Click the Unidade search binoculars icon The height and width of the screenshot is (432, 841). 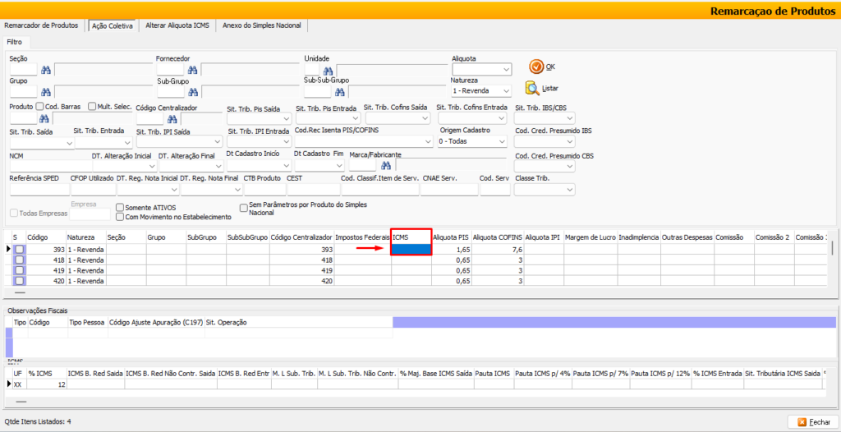[x=328, y=70]
